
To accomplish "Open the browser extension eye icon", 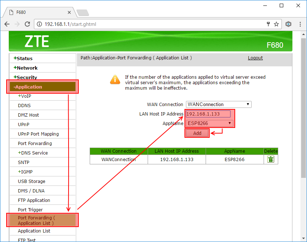I will pos(288,24).
